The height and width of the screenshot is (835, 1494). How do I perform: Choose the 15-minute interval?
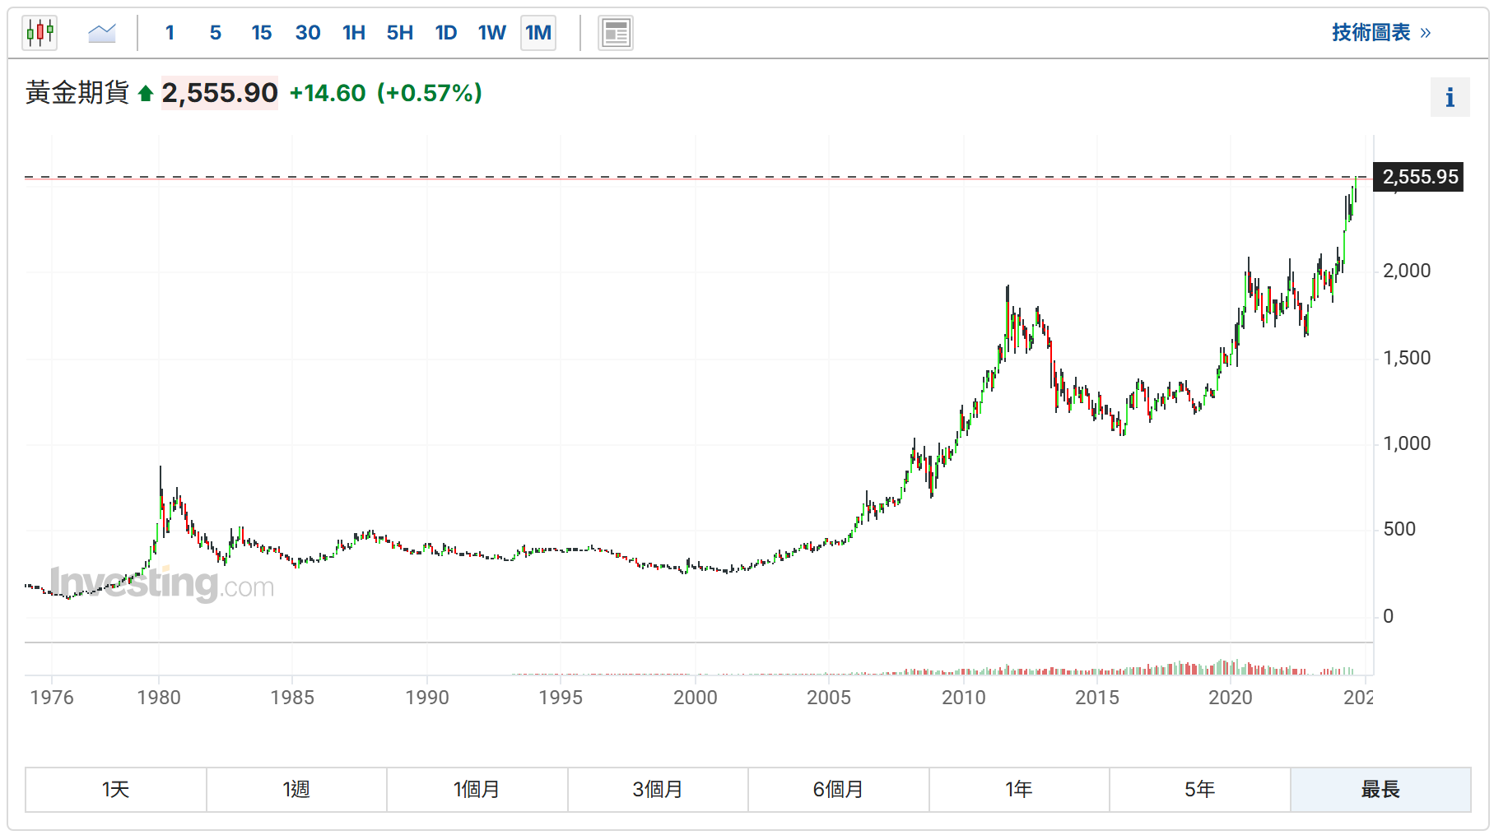point(262,33)
